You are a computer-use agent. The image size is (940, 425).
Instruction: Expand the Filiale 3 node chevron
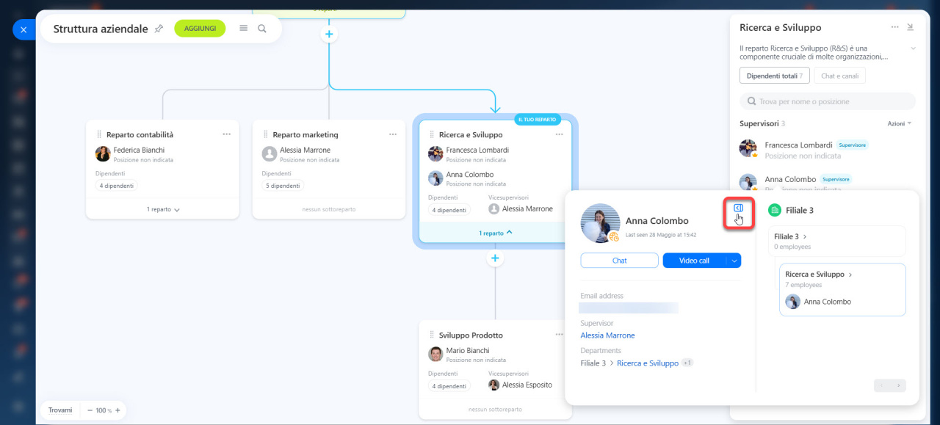pyautogui.click(x=805, y=237)
